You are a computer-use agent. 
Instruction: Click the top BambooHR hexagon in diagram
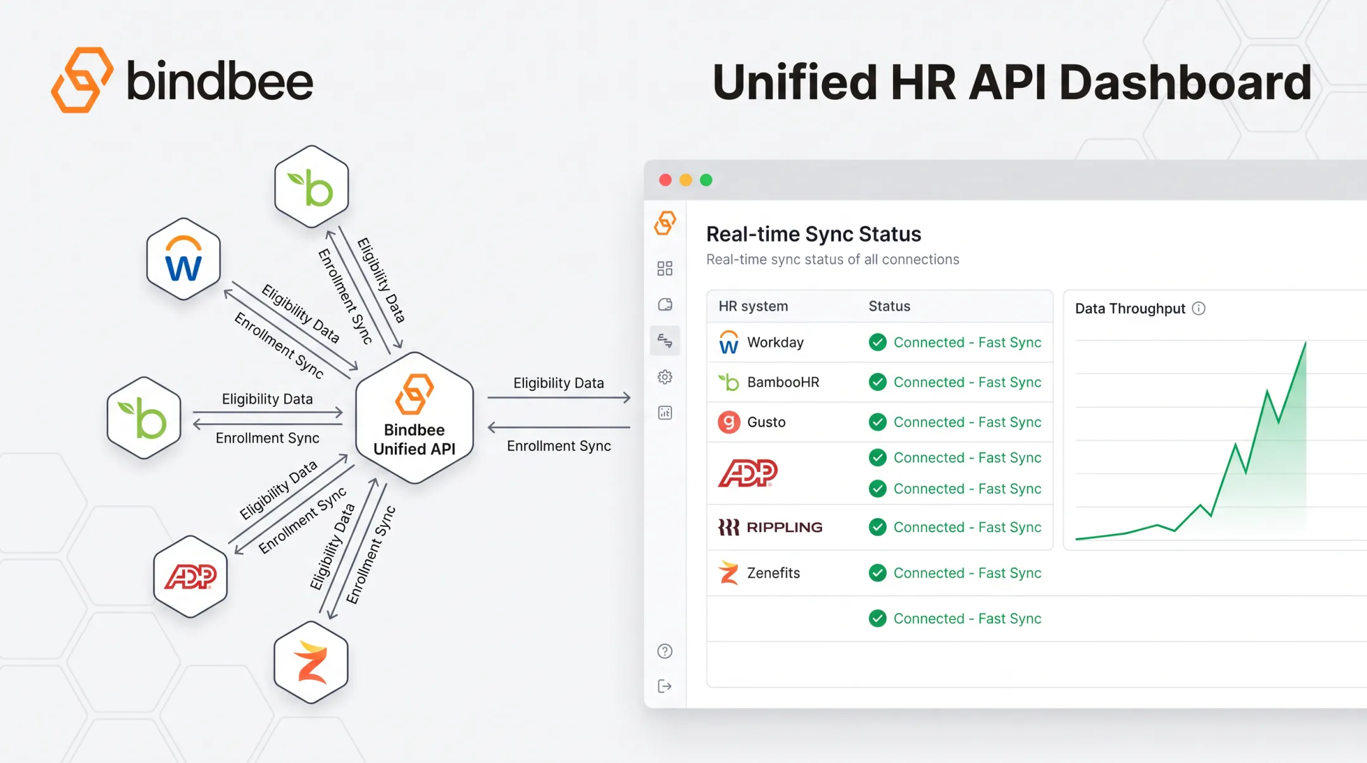pyautogui.click(x=311, y=187)
